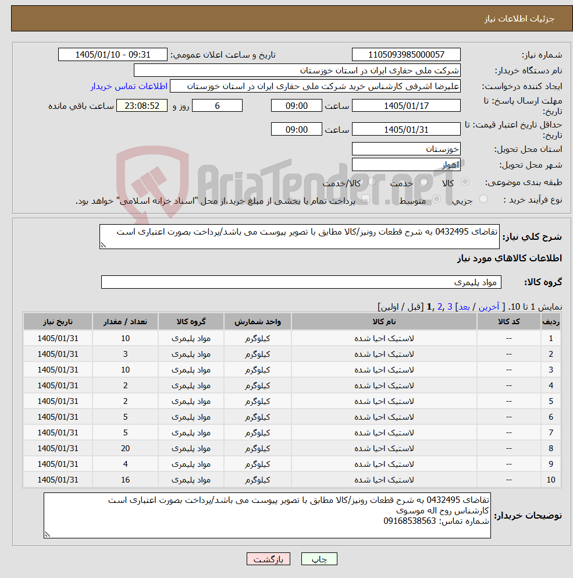Click the item name in row 3
573x578 pixels.
384,370
